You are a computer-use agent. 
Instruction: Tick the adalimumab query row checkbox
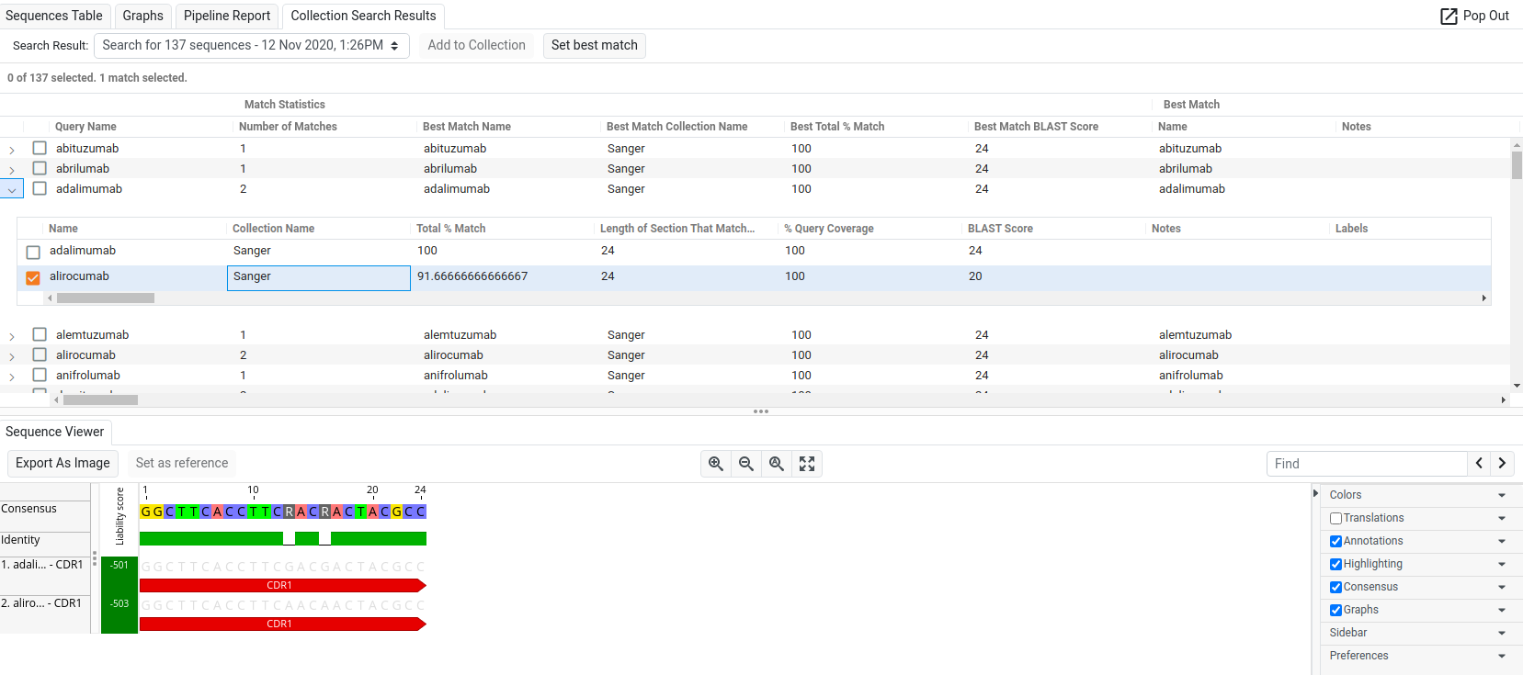coord(40,188)
